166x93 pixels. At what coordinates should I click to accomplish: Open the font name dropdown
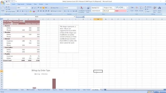pos(25,8)
